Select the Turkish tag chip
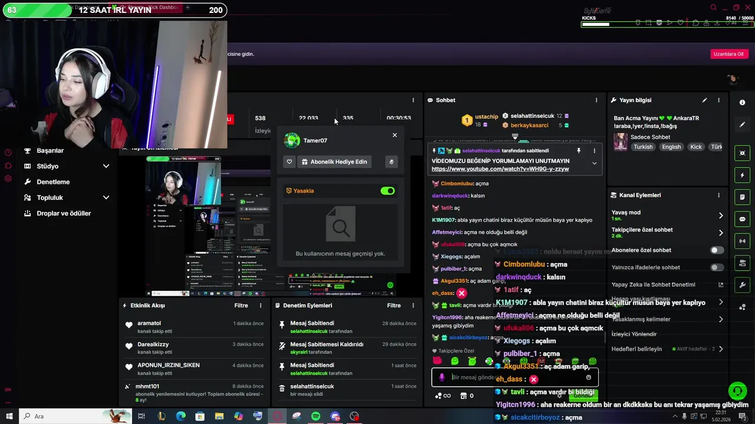 pos(644,147)
